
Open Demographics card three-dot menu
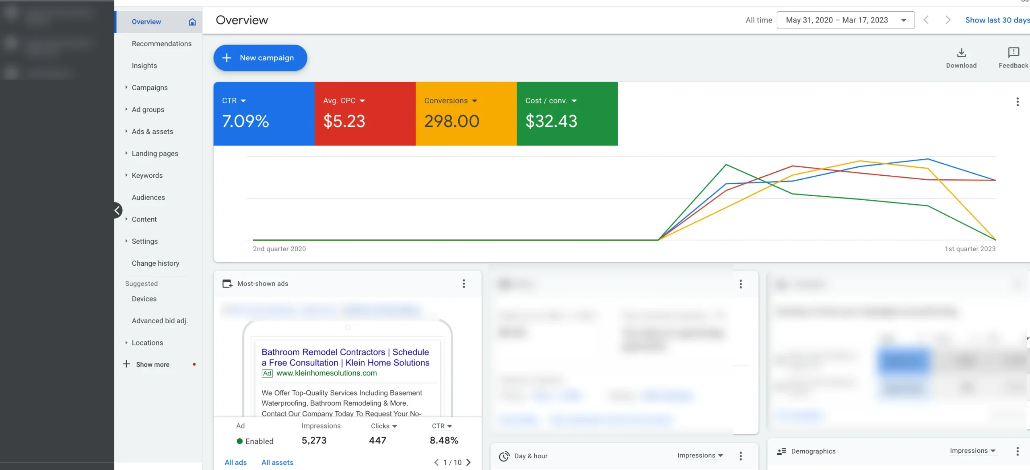(1018, 452)
